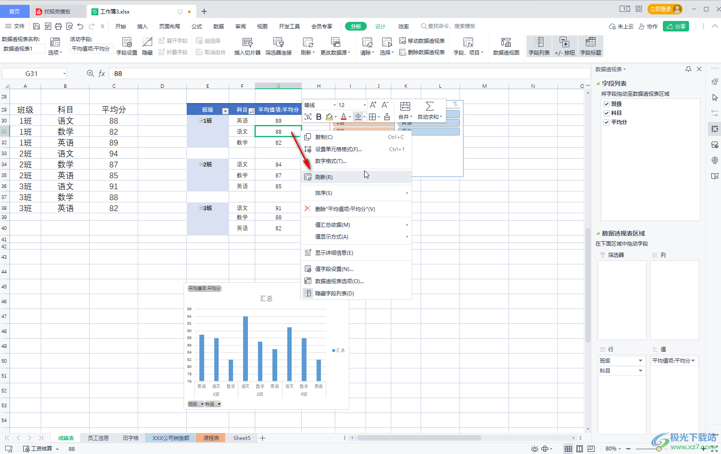This screenshot has height=454, width=721.
Task: Uncheck the 平均分 field checkbox
Action: point(606,122)
